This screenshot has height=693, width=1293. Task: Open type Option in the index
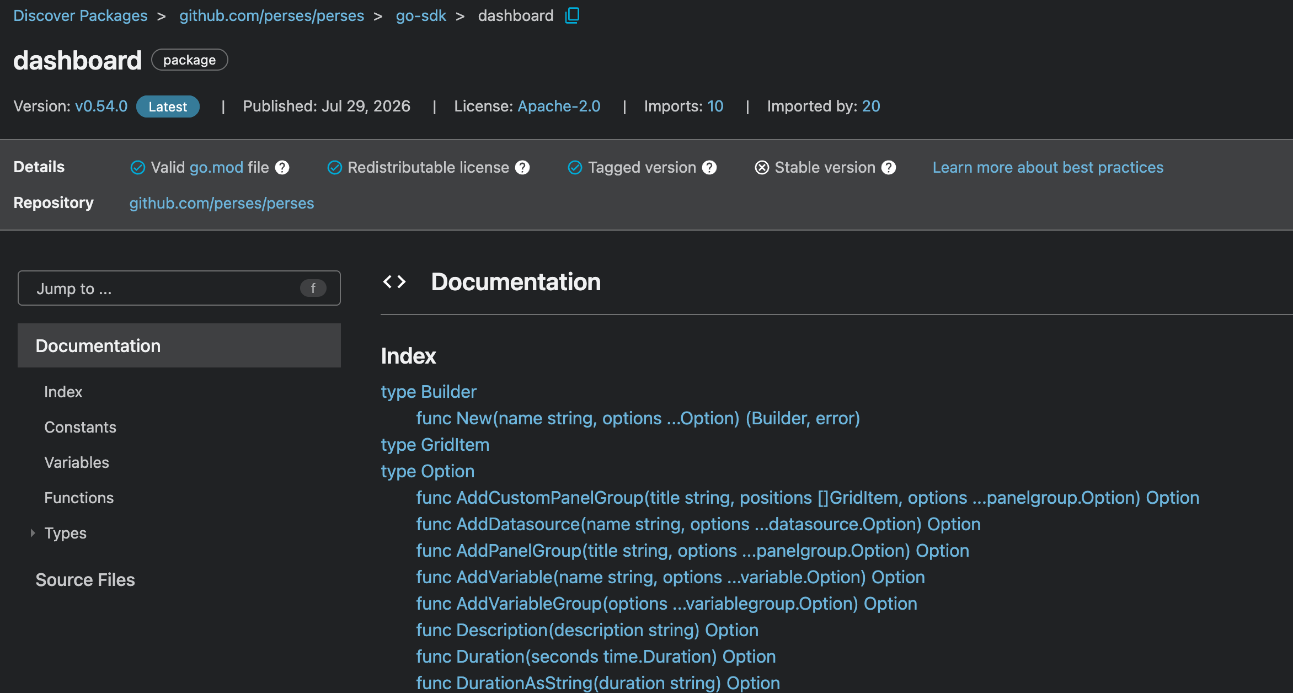point(428,471)
